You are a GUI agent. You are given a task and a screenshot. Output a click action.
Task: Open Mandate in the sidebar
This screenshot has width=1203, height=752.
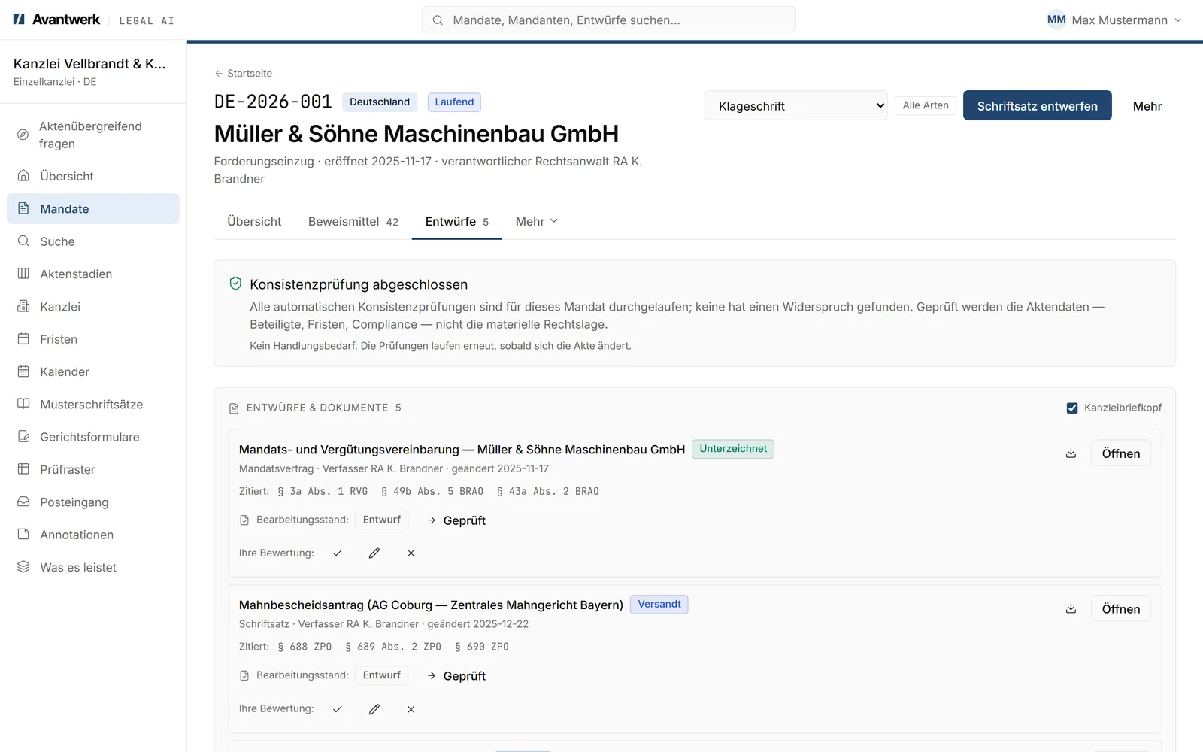point(93,208)
